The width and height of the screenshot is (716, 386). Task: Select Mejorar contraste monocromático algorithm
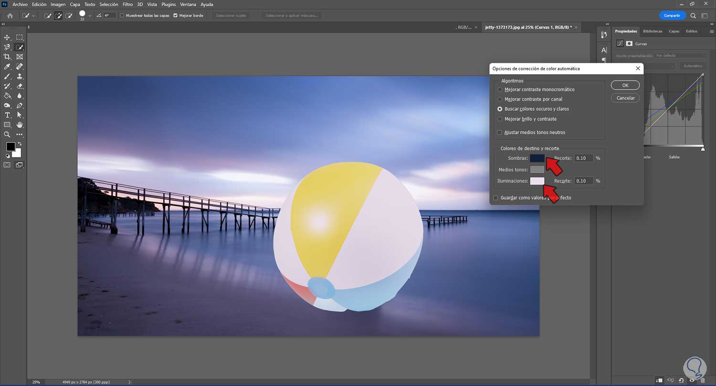click(x=500, y=89)
